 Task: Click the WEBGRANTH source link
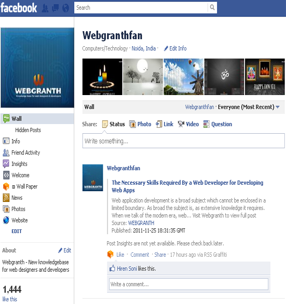point(141,223)
